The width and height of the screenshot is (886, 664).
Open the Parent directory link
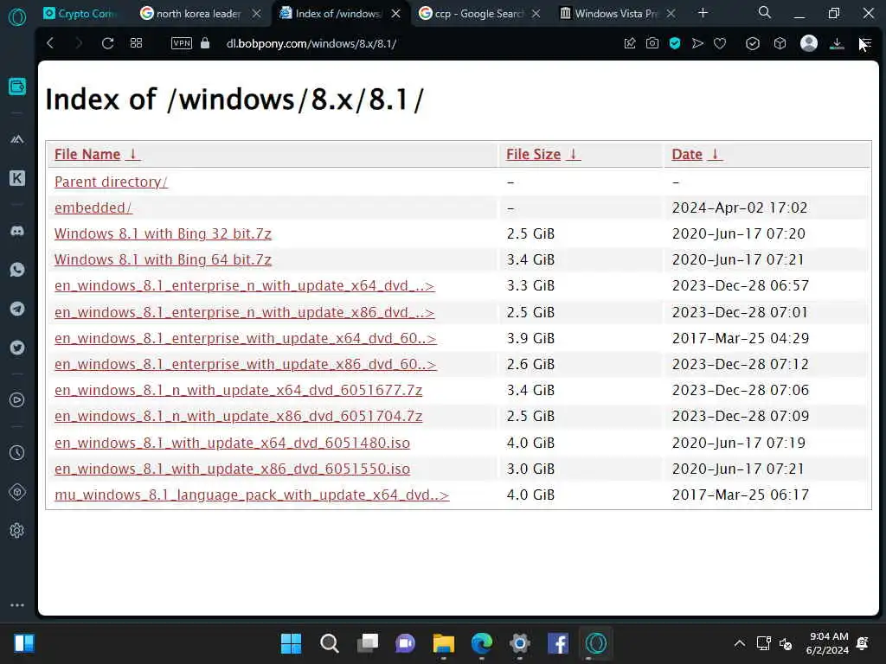pyautogui.click(x=111, y=182)
